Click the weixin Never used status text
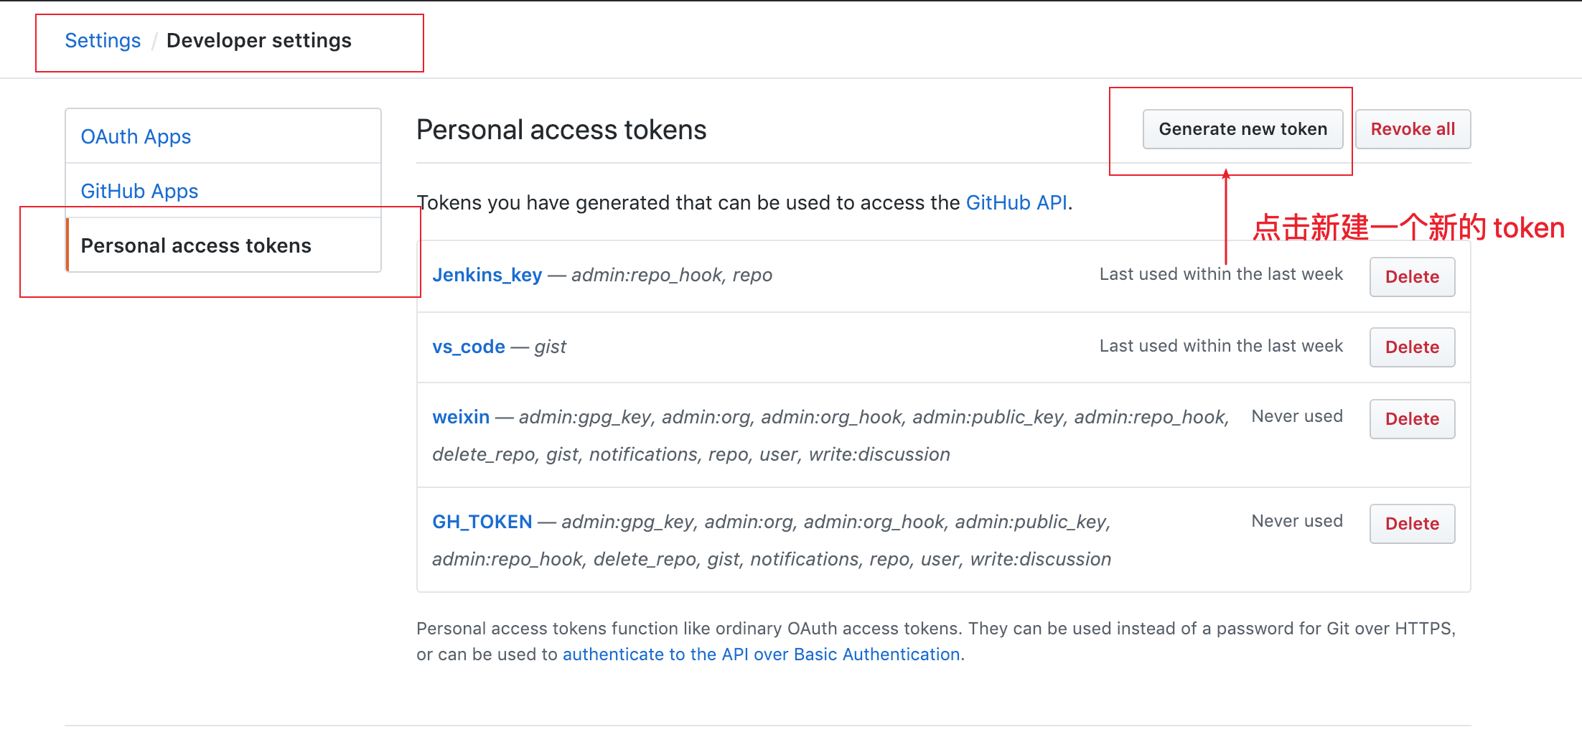Viewport: 1582px width, 732px height. [1297, 416]
